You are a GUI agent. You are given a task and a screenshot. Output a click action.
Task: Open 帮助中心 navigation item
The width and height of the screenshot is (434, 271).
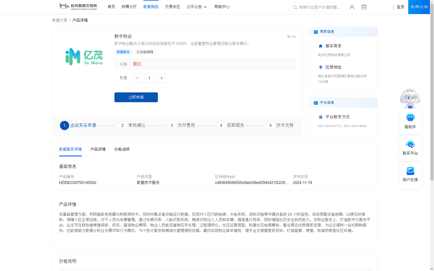tap(222, 7)
